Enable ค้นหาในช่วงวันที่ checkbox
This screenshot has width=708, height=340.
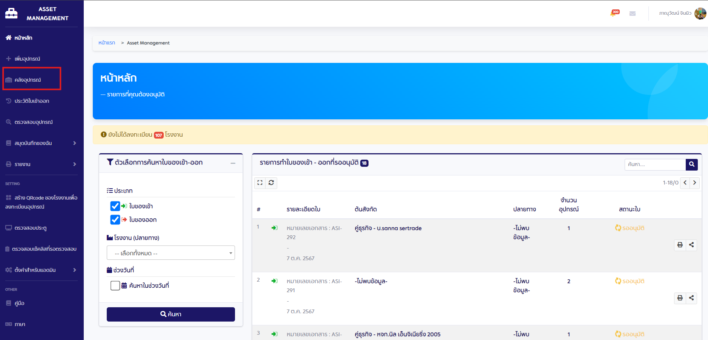(x=115, y=285)
